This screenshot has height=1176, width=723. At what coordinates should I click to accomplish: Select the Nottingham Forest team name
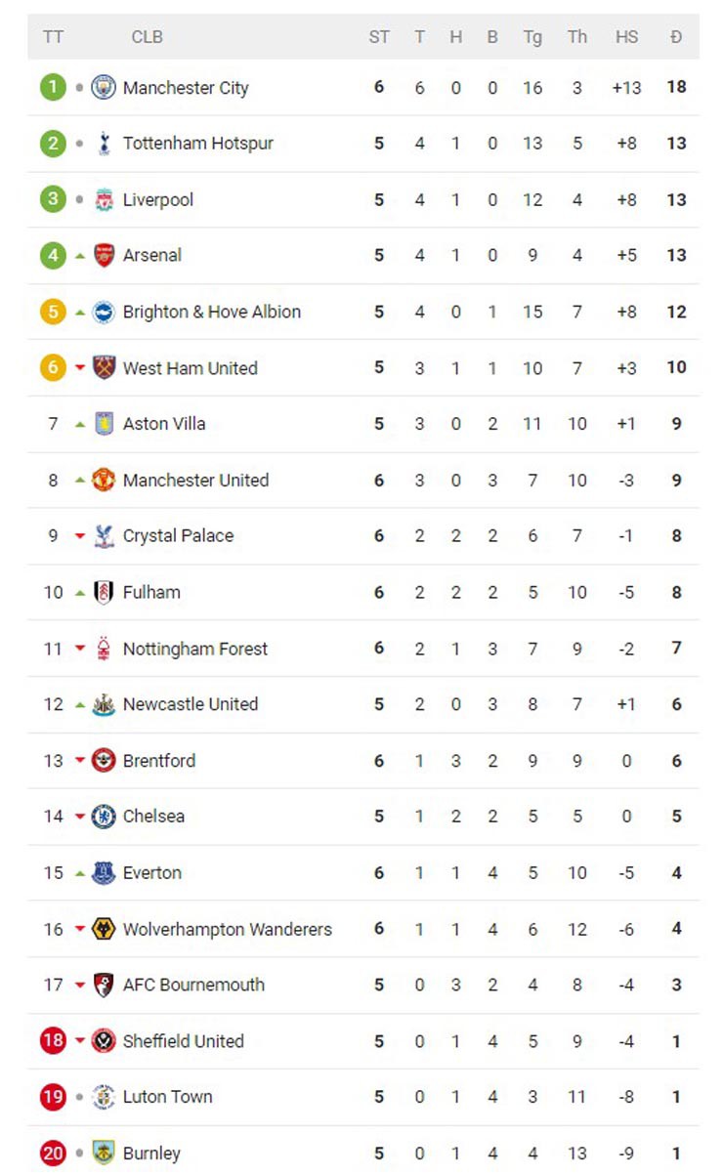point(195,649)
